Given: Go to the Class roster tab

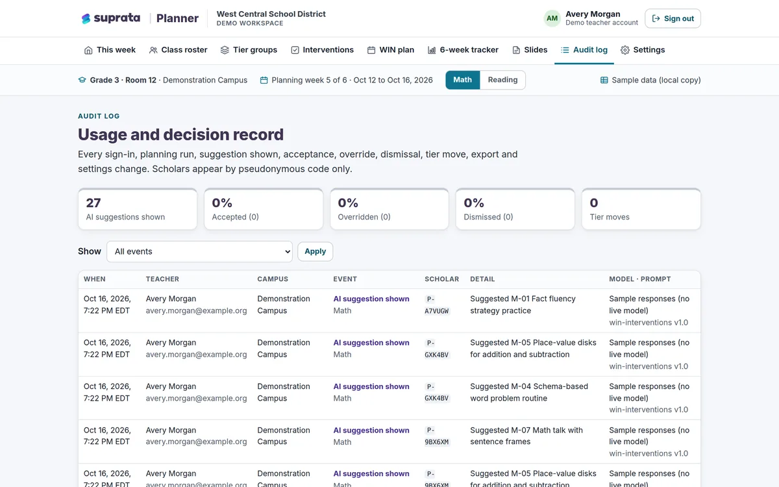Looking at the screenshot, I should pyautogui.click(x=178, y=50).
